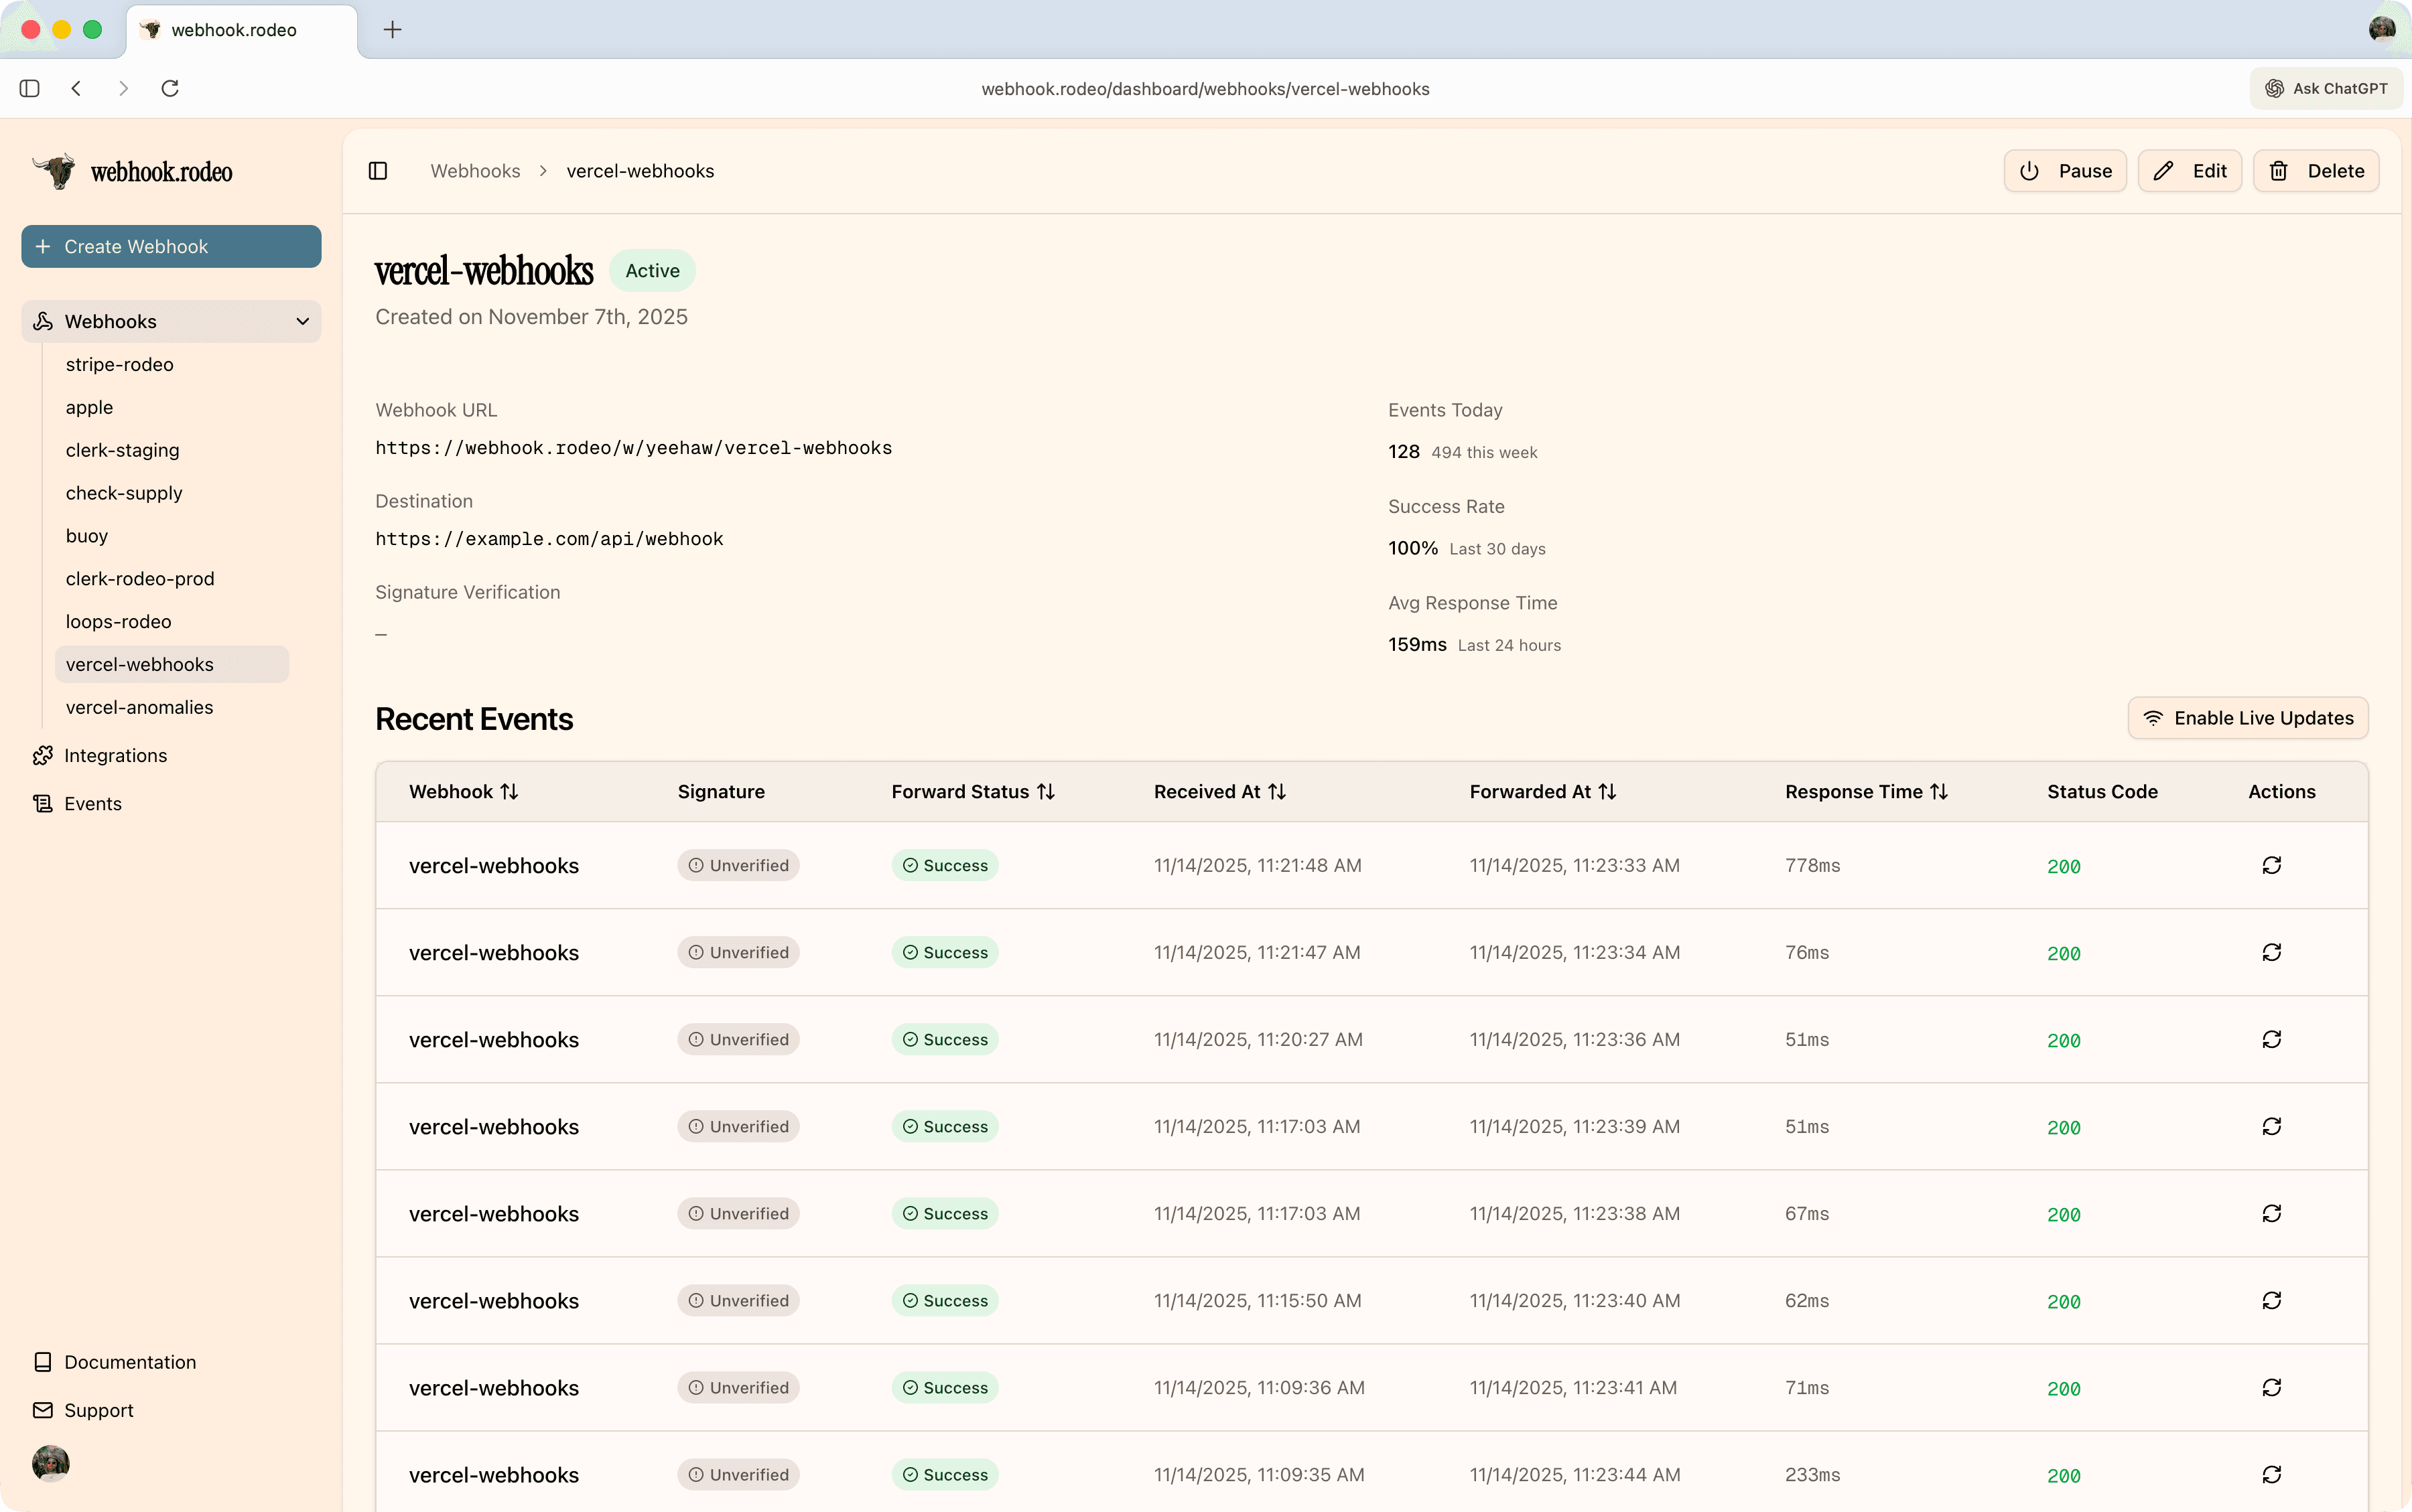Viewport: 2412px width, 1512px height.
Task: Collapse the sidebar using the panel toggle icon
Action: coord(378,171)
